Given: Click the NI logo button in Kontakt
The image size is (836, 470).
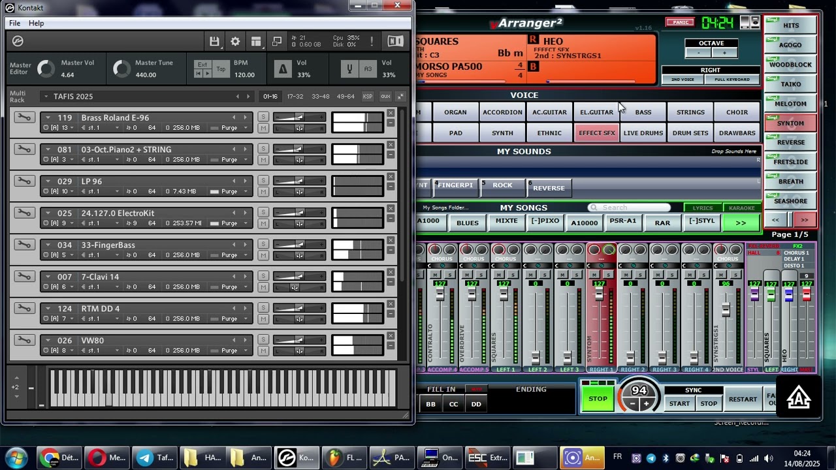Looking at the screenshot, I should point(395,41).
